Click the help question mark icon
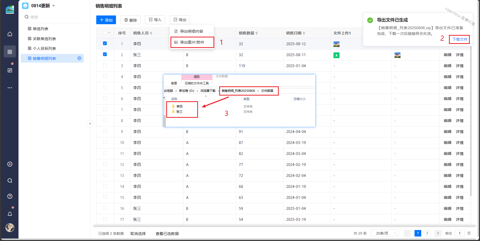This screenshot has height=241, width=480. pos(10,196)
